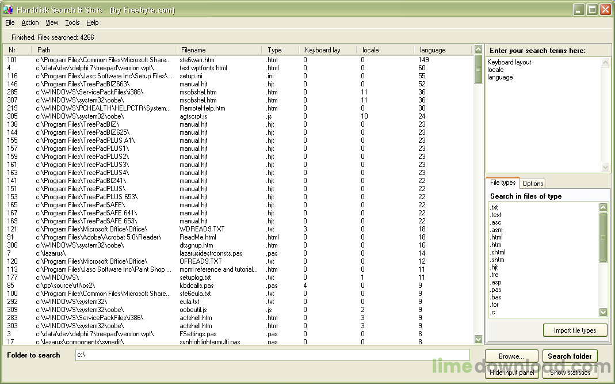Screen dimensions: 615x384
Task: Click the Browse... button
Action: tap(511, 356)
